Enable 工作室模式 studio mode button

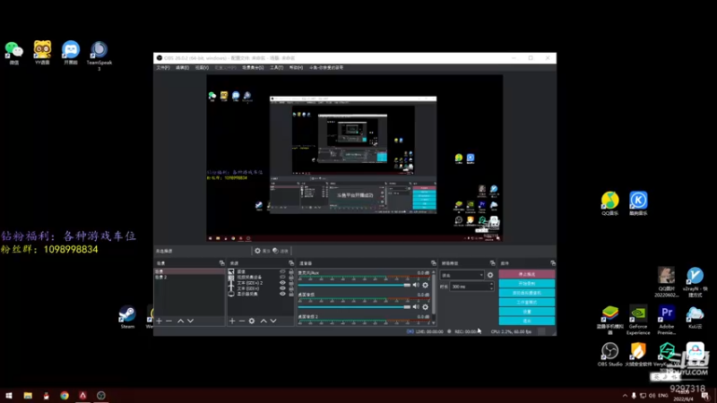527,302
